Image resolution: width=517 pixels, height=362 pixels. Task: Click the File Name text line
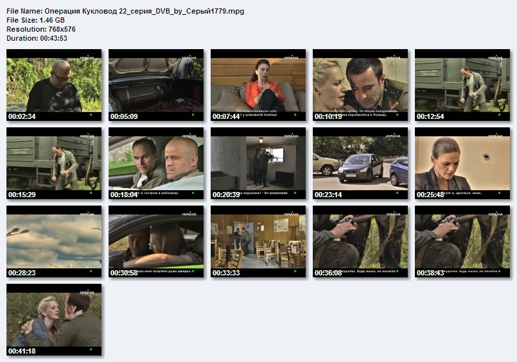[x=125, y=12]
